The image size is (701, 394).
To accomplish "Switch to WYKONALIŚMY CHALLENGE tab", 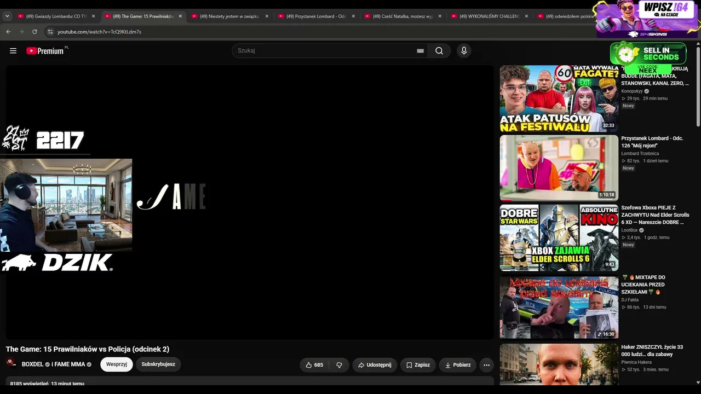I will pyautogui.click(x=490, y=16).
